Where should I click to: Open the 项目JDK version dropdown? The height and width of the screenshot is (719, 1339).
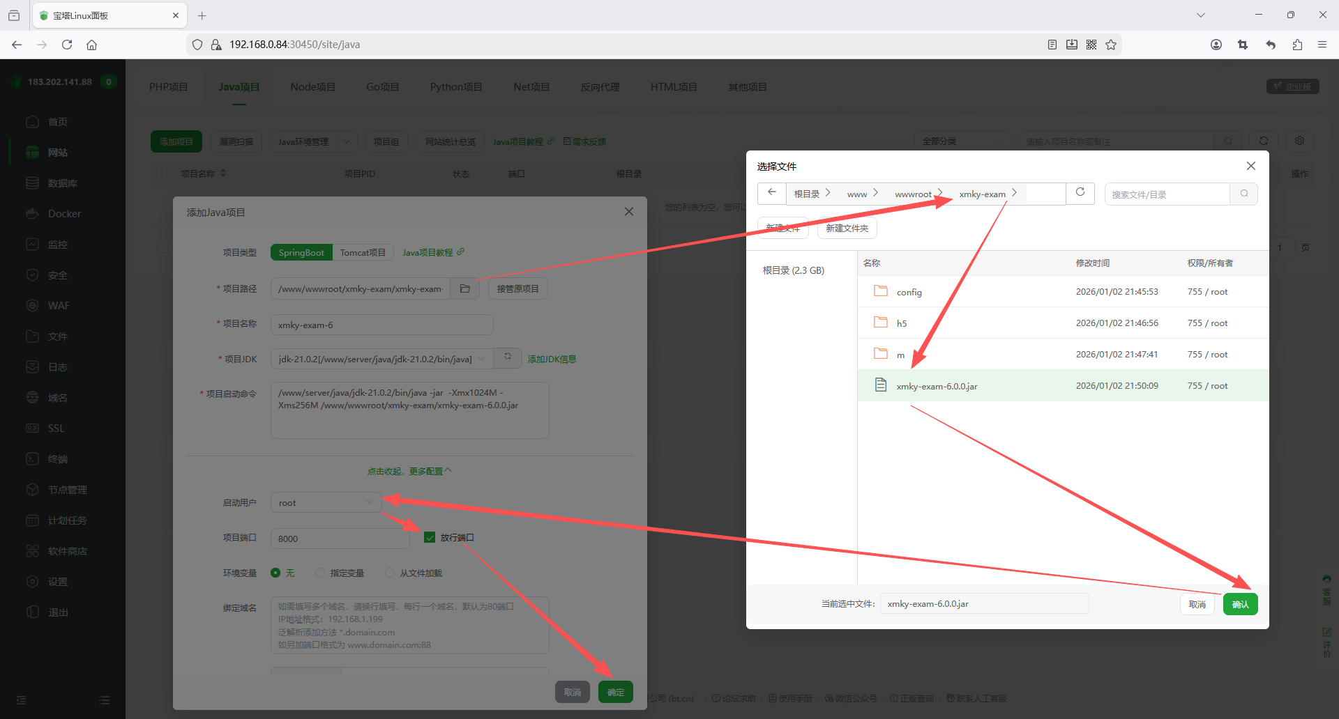coord(381,359)
